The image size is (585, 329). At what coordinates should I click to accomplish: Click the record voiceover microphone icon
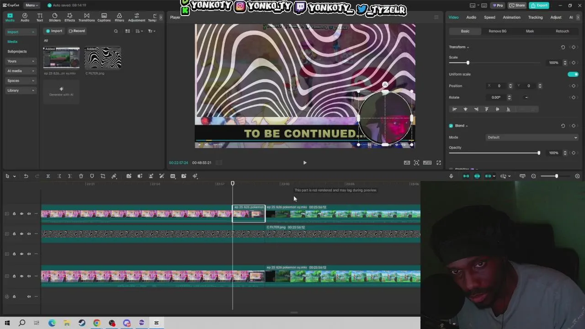coord(451,176)
